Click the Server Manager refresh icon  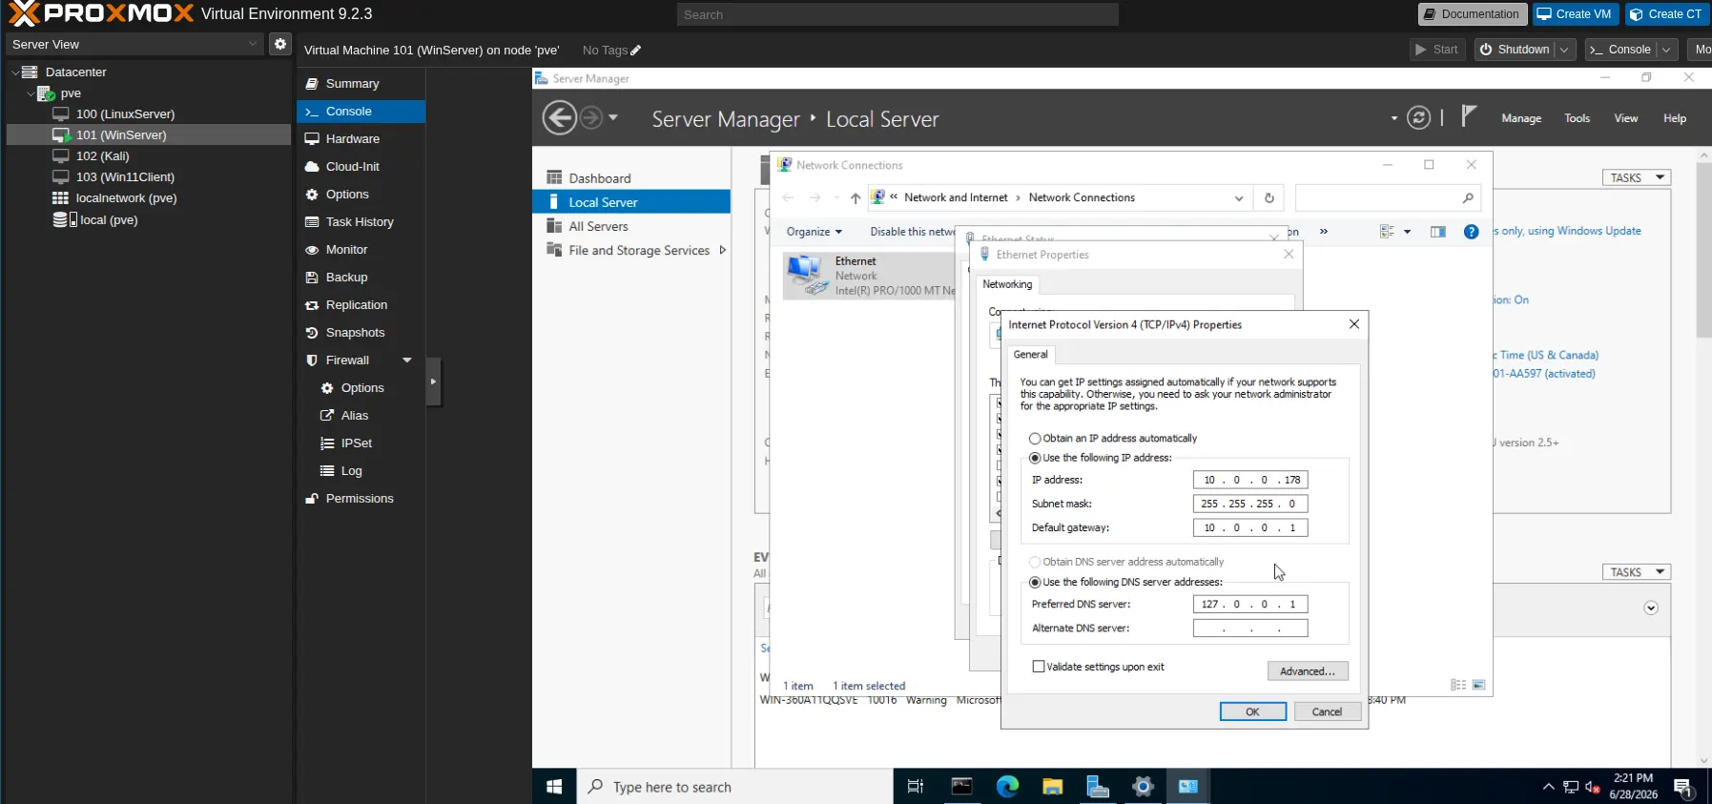[x=1419, y=118]
